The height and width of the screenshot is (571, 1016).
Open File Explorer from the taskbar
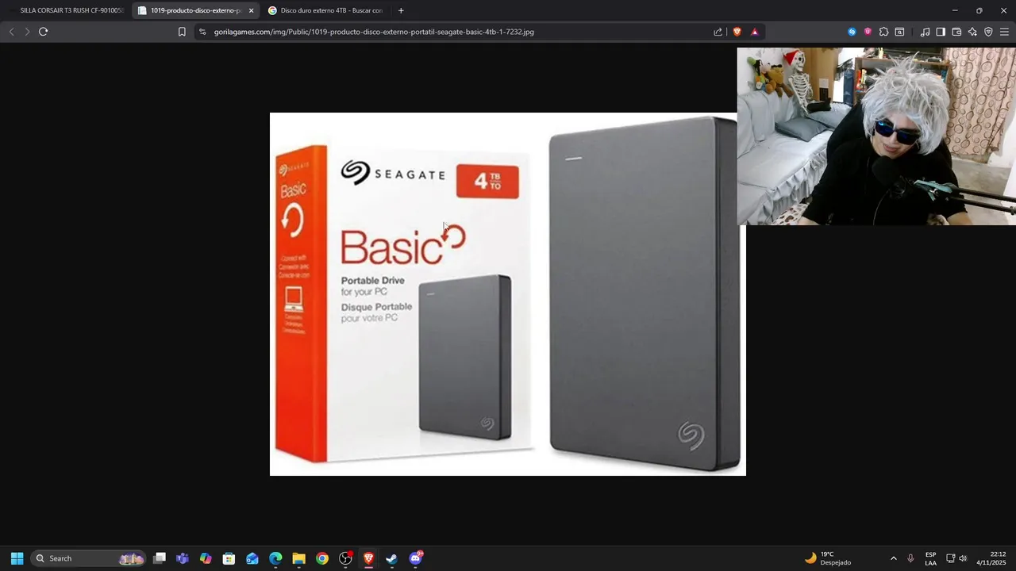(298, 558)
